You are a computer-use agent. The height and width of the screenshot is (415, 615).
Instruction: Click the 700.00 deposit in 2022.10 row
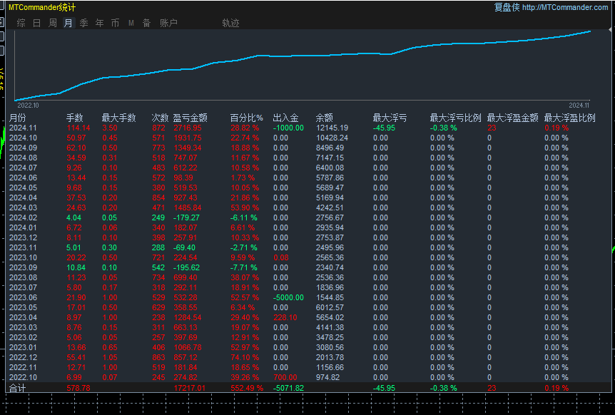[x=285, y=377]
